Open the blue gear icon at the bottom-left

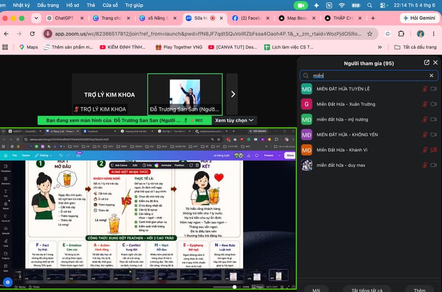[8, 282]
